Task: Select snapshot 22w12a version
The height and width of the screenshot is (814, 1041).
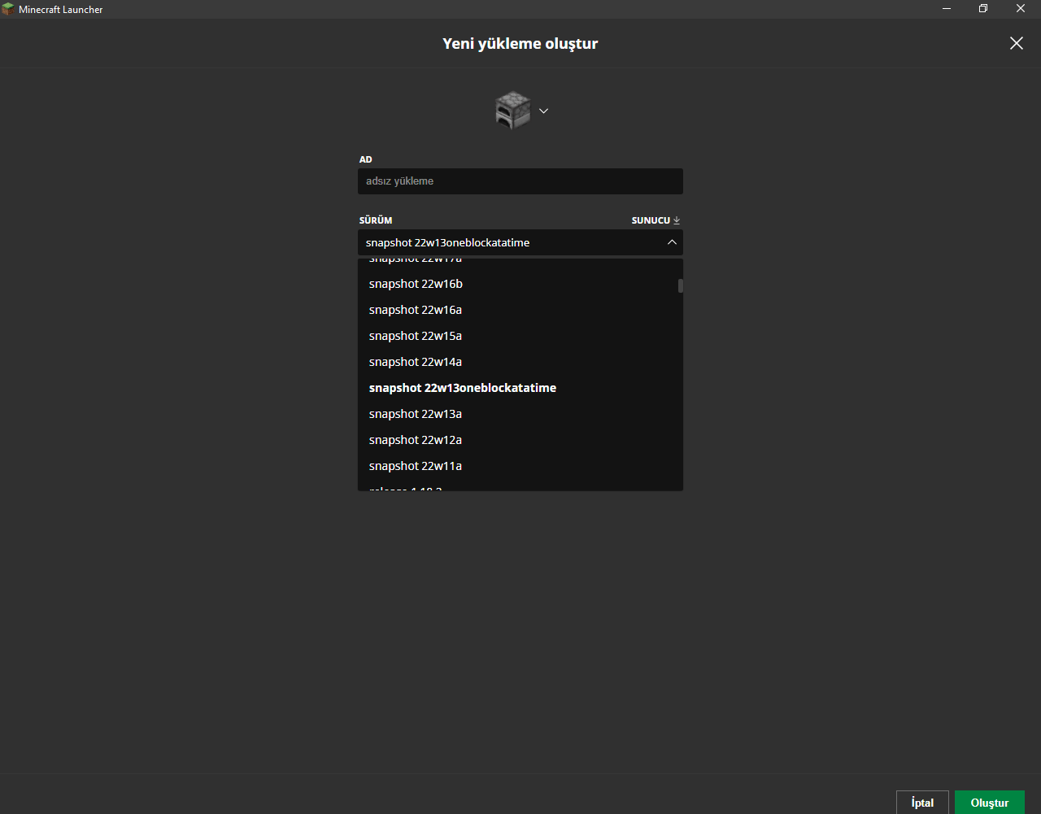Action: coord(416,439)
